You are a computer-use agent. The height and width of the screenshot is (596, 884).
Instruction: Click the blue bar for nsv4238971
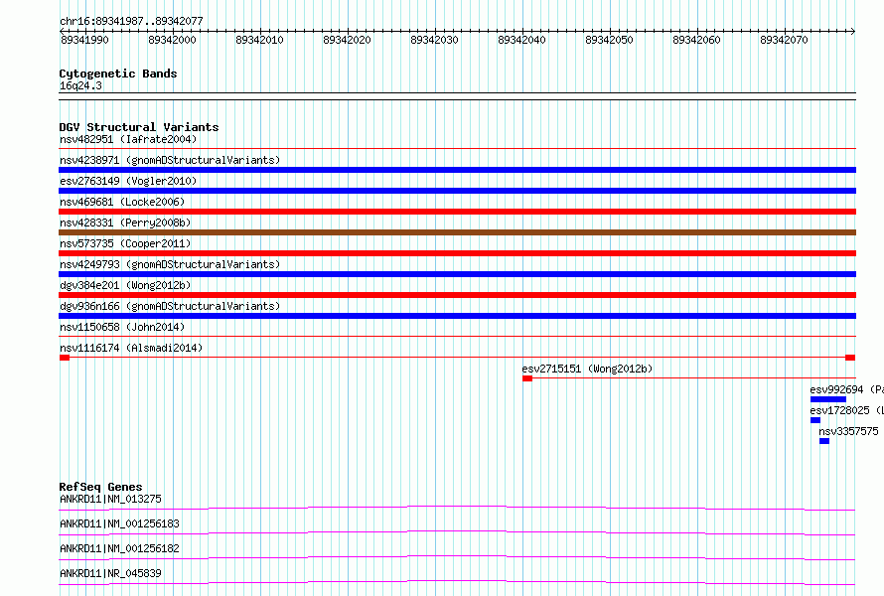click(457, 170)
